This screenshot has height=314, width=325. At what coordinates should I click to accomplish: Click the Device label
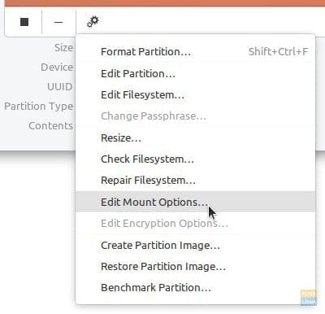coord(57,67)
